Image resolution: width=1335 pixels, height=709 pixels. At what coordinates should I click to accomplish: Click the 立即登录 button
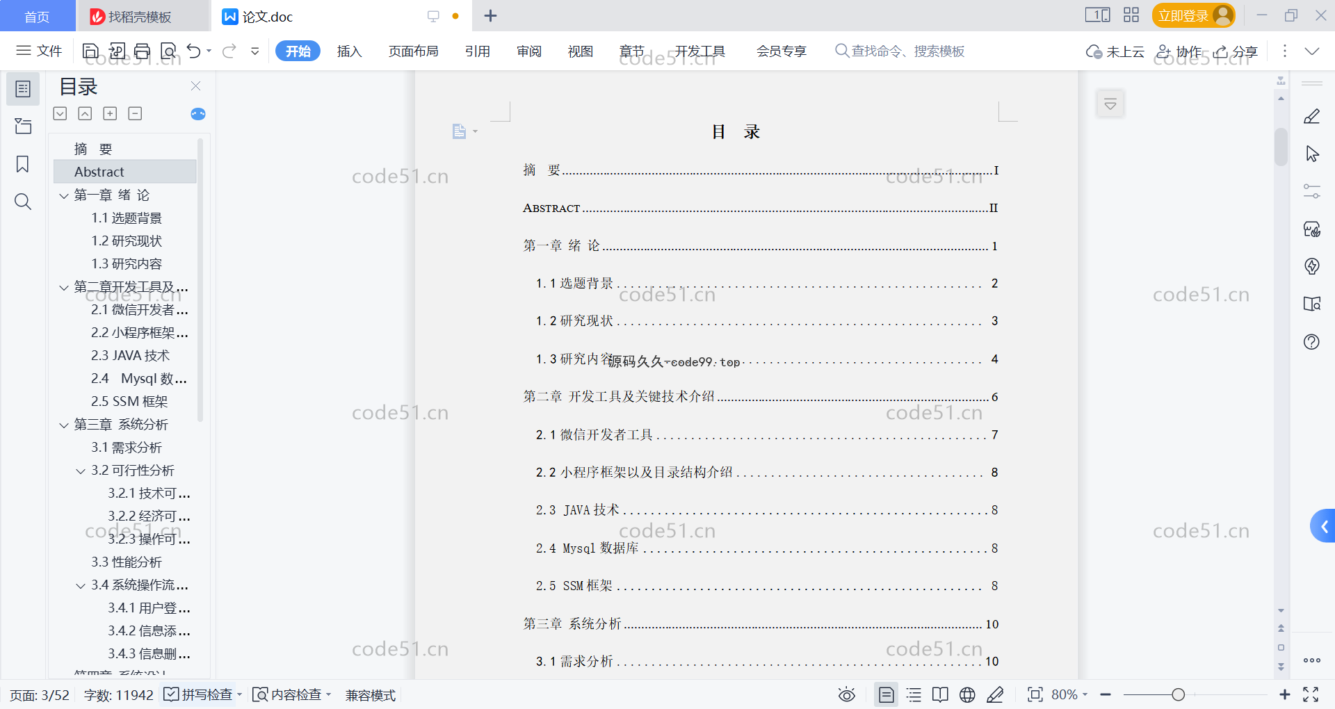[x=1193, y=15]
